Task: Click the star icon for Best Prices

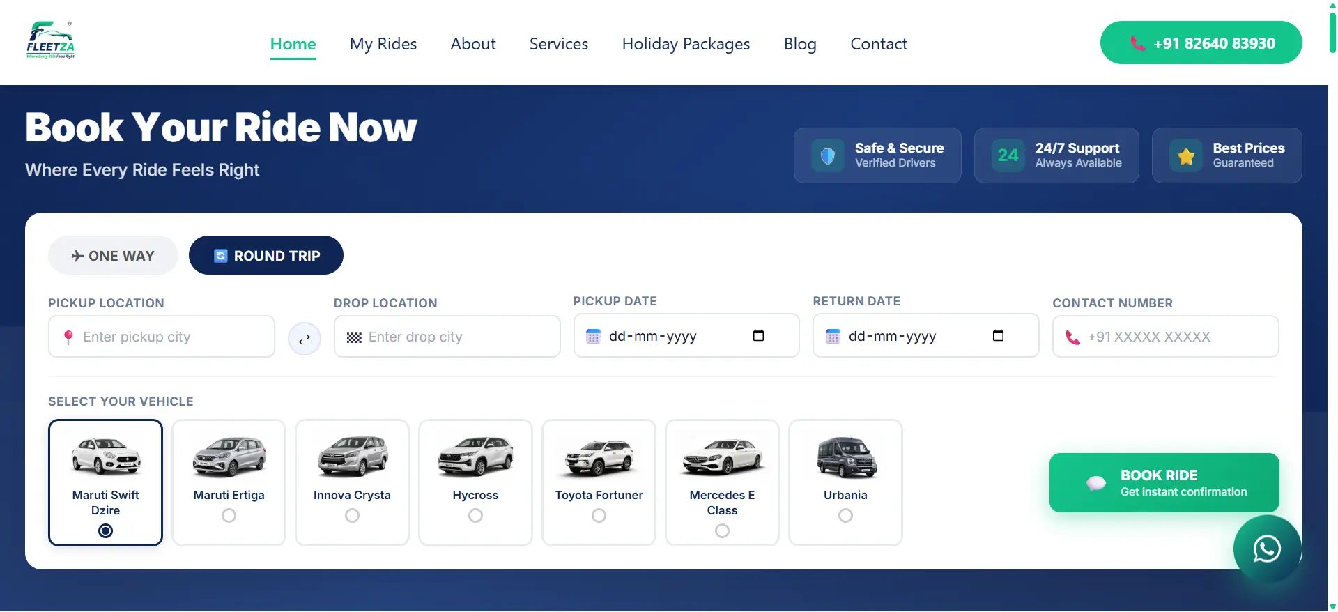Action: coord(1186,155)
